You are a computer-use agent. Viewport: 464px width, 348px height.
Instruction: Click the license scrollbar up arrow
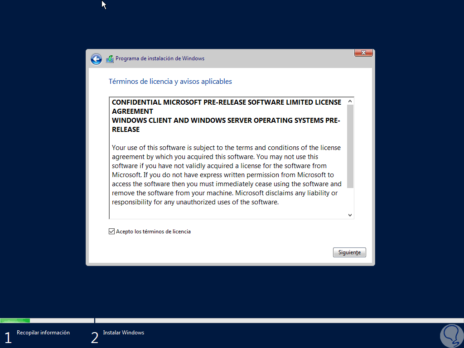point(350,101)
